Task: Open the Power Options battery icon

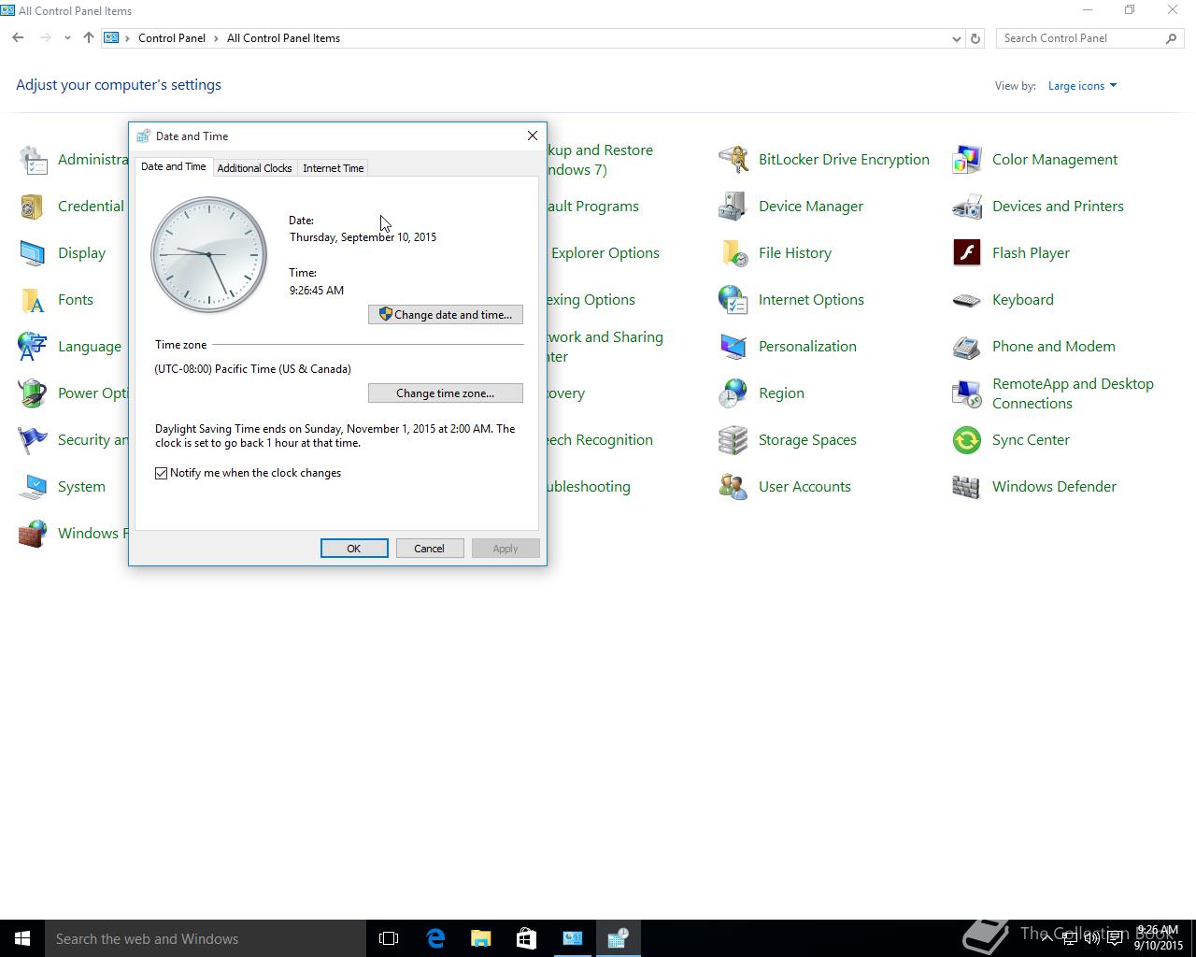Action: coord(33,393)
